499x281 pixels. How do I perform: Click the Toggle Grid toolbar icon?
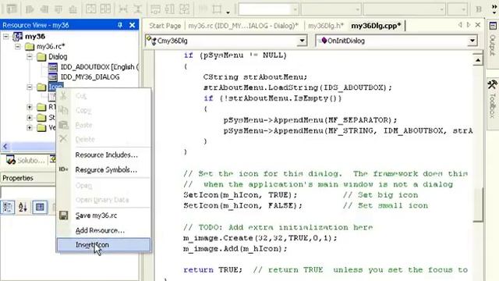point(203,9)
